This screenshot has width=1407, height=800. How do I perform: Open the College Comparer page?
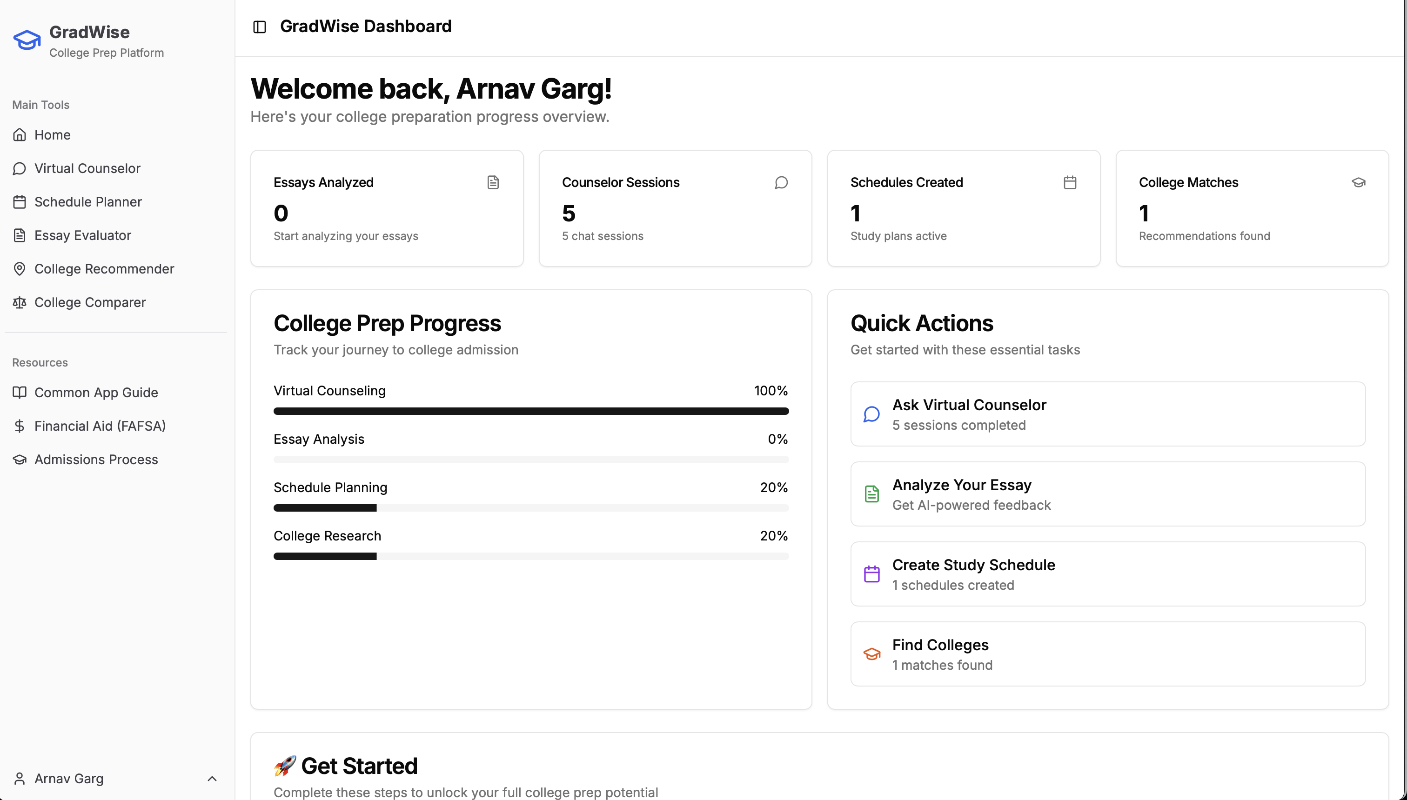click(x=90, y=302)
